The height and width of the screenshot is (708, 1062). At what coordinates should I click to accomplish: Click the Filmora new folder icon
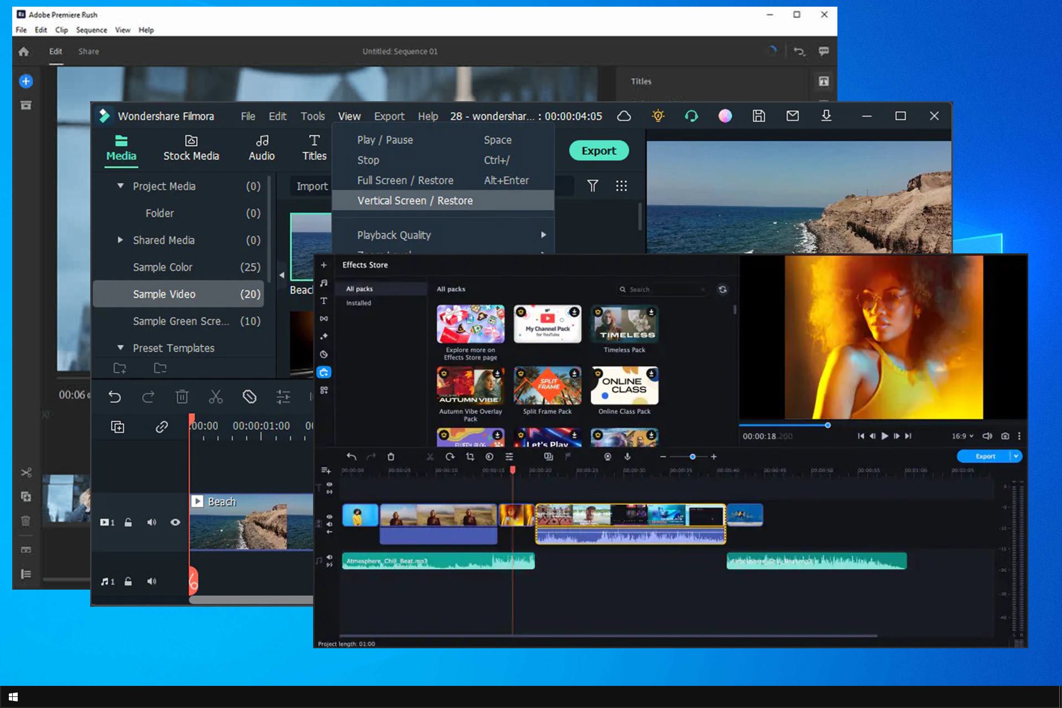coord(119,368)
